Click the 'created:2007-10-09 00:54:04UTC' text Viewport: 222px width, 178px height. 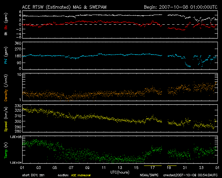[190, 175]
